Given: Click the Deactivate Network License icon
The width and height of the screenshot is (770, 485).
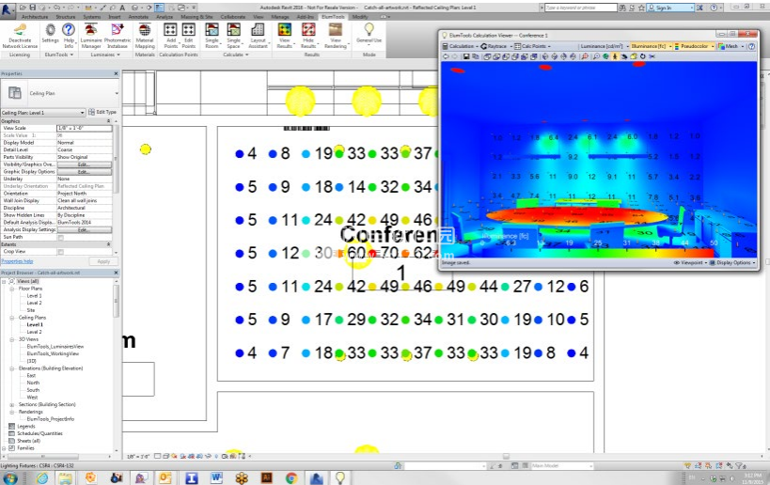Looking at the screenshot, I should (x=20, y=33).
